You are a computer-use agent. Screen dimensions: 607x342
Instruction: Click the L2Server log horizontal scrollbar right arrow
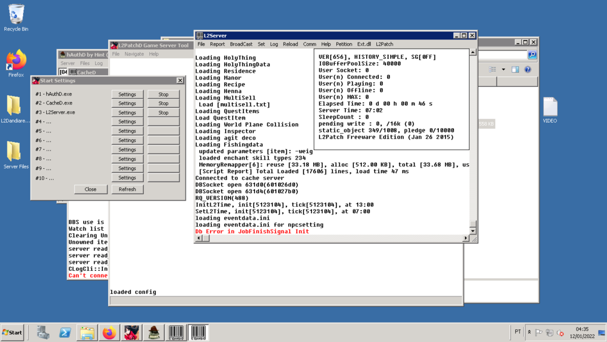(x=466, y=238)
